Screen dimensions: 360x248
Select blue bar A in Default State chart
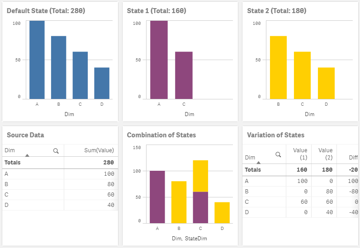37,60
